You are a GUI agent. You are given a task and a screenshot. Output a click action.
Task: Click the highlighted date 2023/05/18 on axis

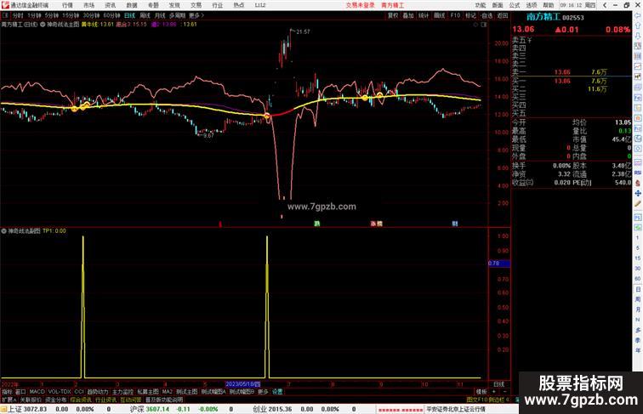[242, 384]
